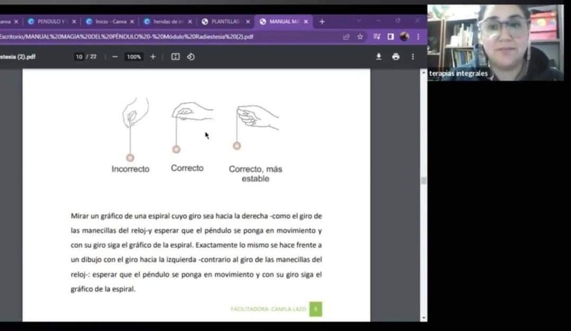Download the PDF file
The width and height of the screenshot is (571, 331).
pyautogui.click(x=379, y=57)
